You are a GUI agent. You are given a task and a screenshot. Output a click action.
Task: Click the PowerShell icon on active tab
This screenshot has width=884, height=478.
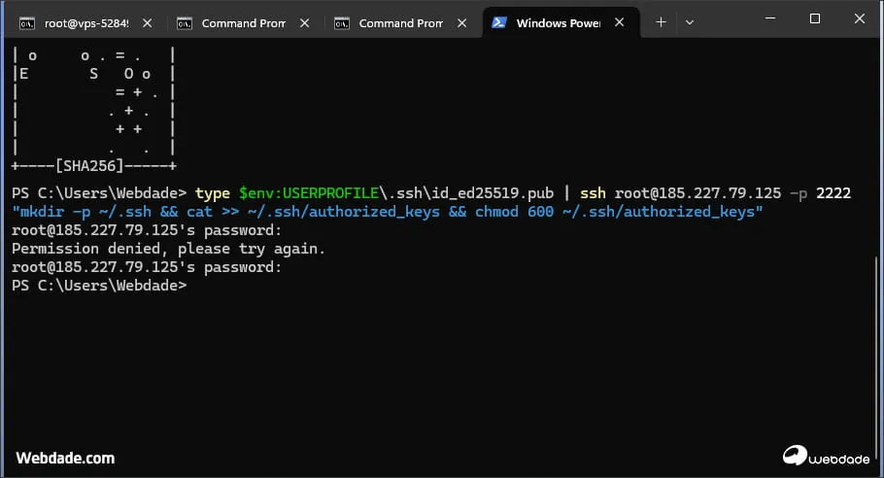499,22
